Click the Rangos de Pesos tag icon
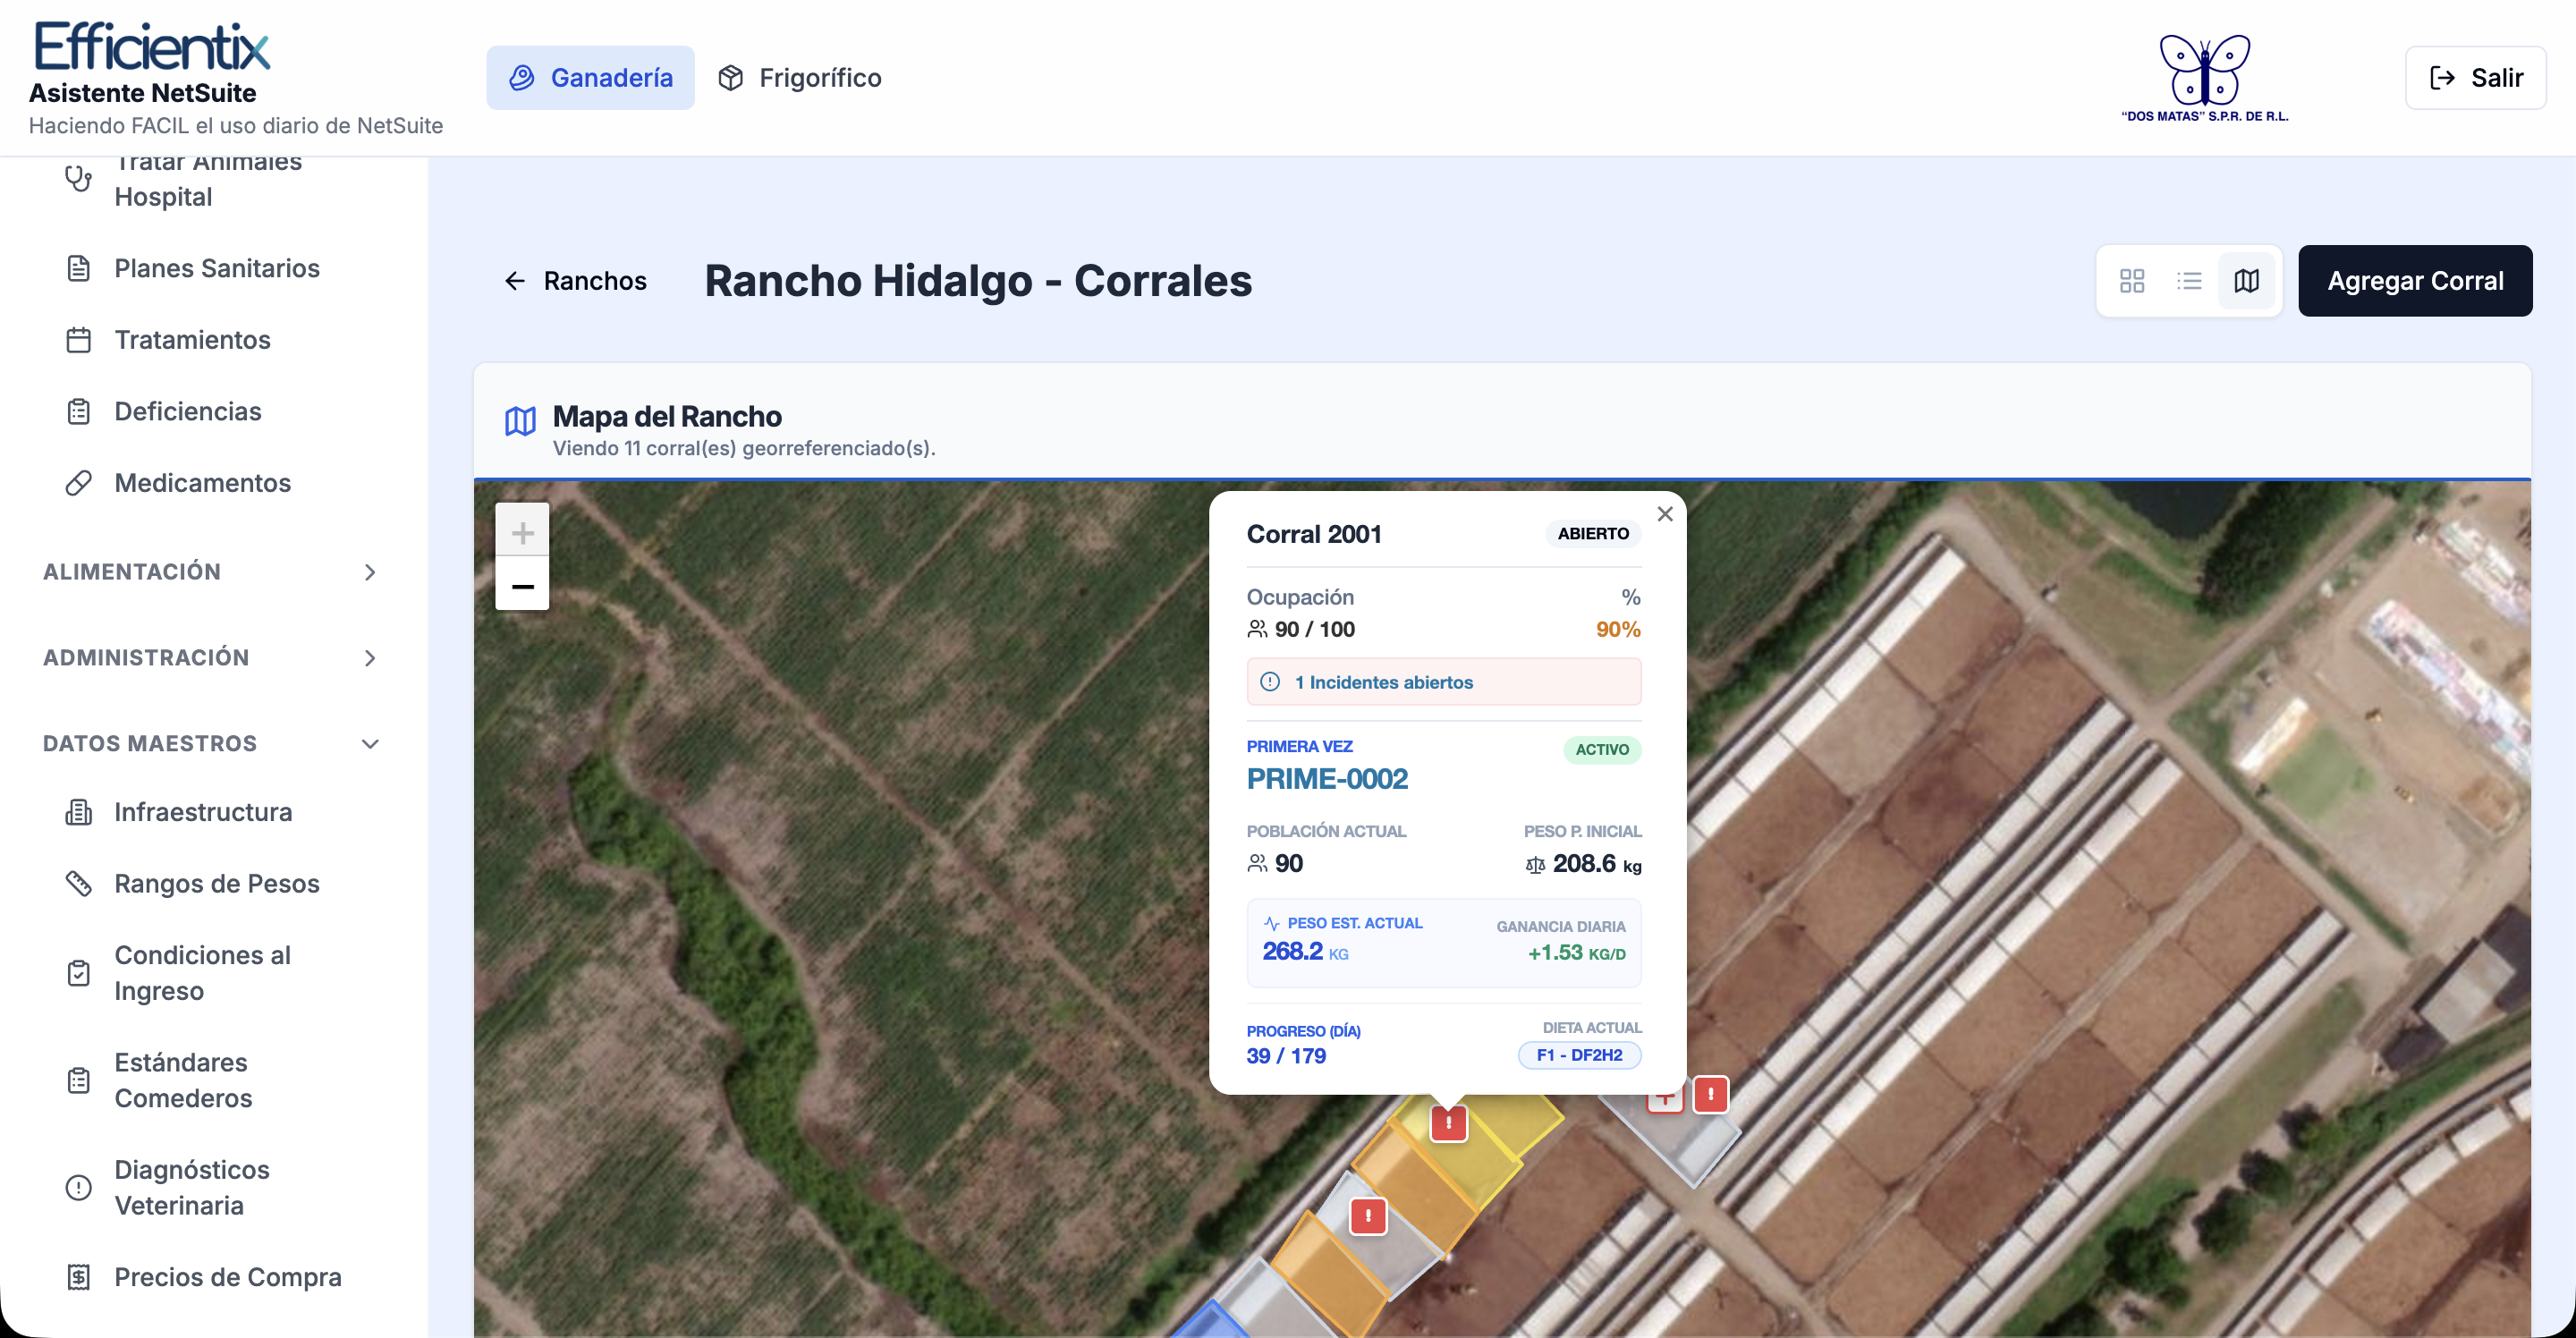 [78, 884]
